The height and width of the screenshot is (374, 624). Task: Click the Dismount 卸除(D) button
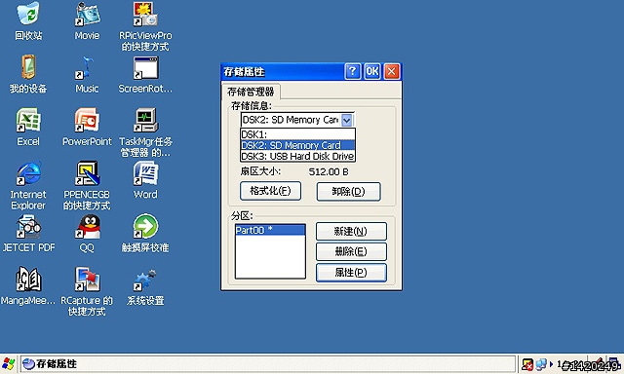(x=348, y=192)
